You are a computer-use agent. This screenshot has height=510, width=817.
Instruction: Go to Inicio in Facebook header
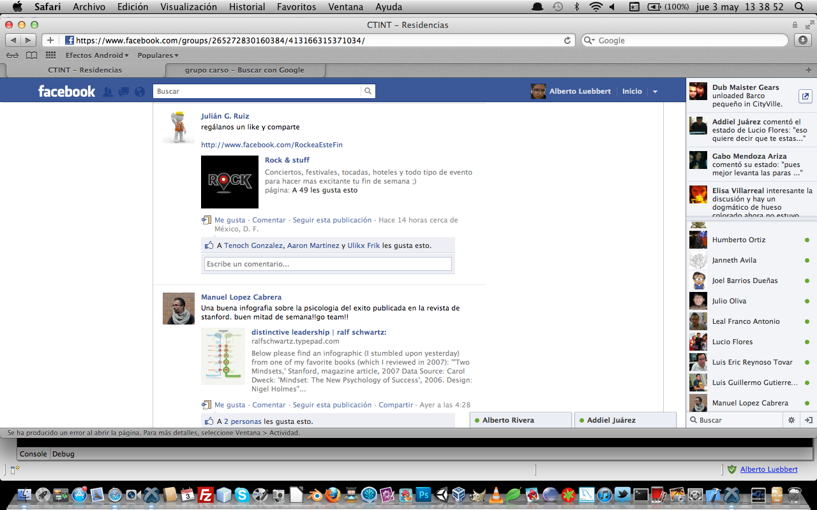tap(632, 91)
